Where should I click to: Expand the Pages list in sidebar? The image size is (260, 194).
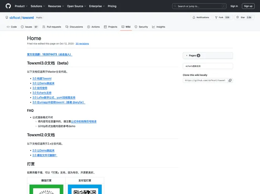(208, 56)
